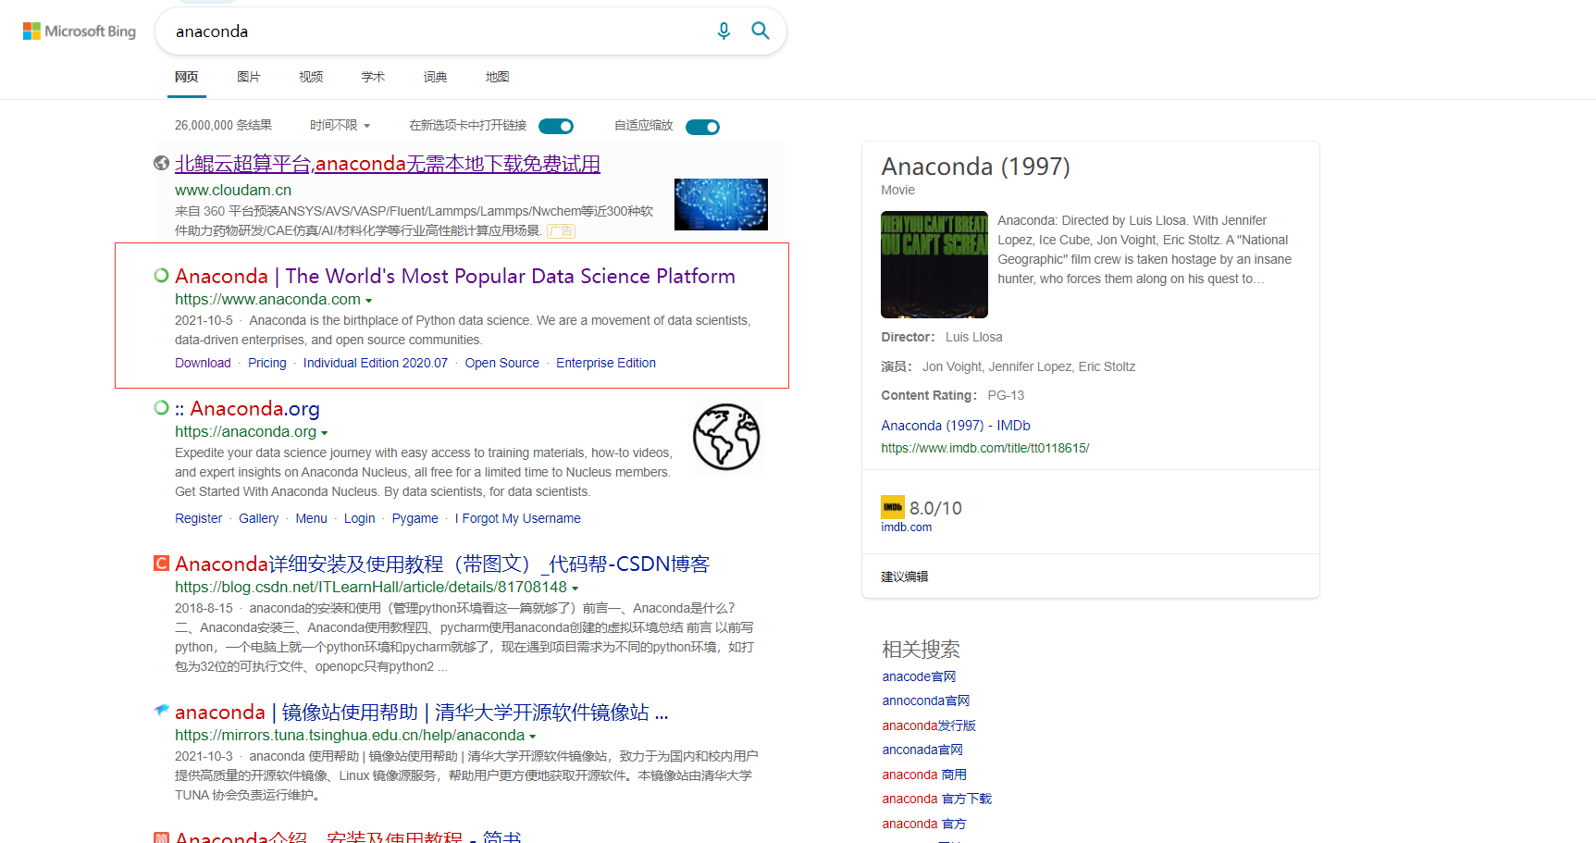This screenshot has width=1596, height=843.
Task: Open the Enterprise Edition sublink
Action: [606, 363]
